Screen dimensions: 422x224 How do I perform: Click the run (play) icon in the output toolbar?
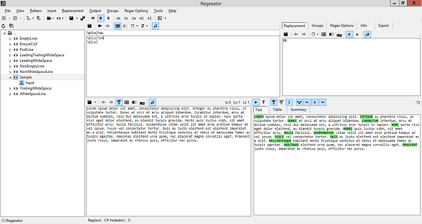click(x=256, y=101)
